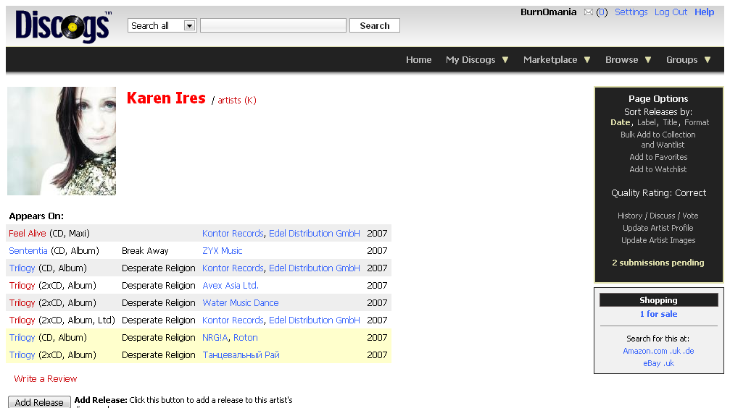The height and width of the screenshot is (408, 730).
Task: Open 1 for sale link
Action: point(658,314)
